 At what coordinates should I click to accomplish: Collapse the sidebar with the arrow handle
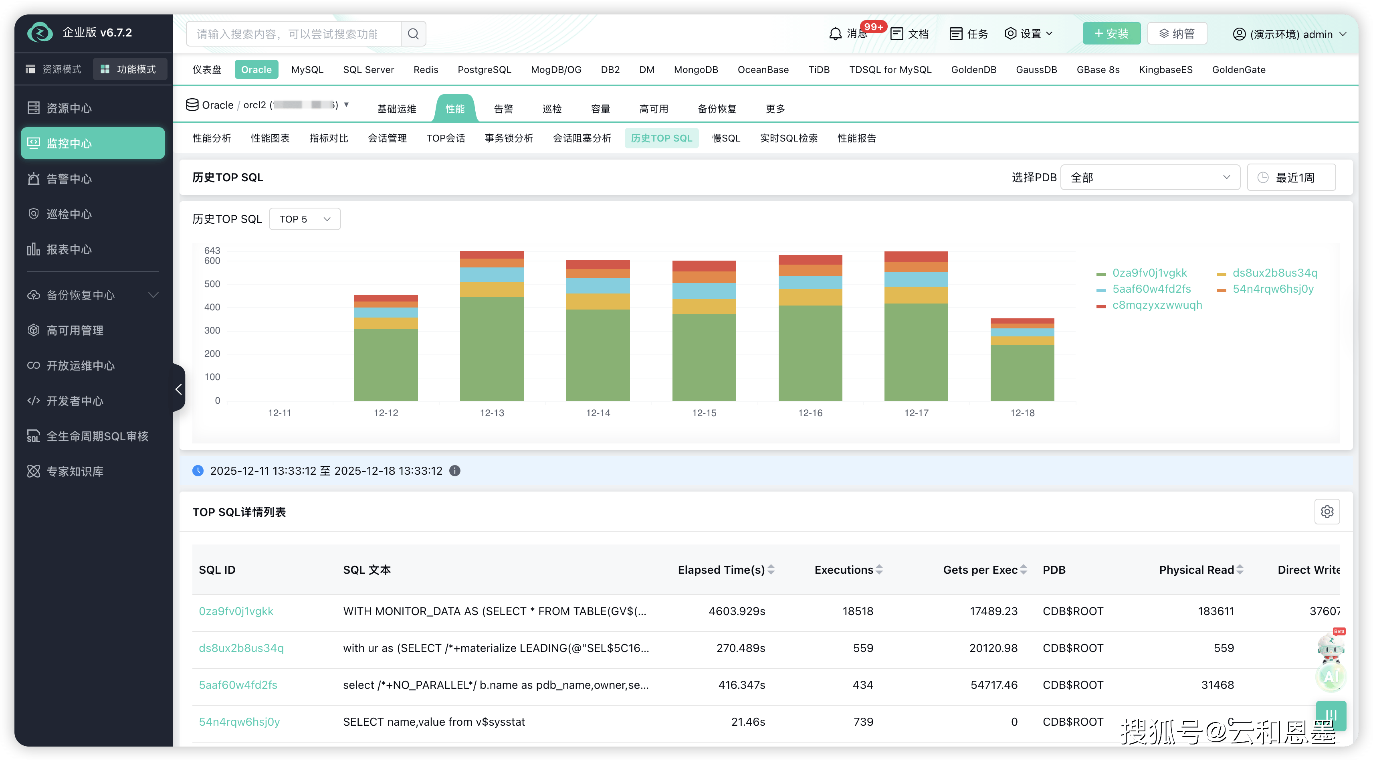point(179,389)
